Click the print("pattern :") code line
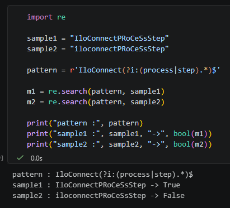230x208 pixels. coord(85,123)
